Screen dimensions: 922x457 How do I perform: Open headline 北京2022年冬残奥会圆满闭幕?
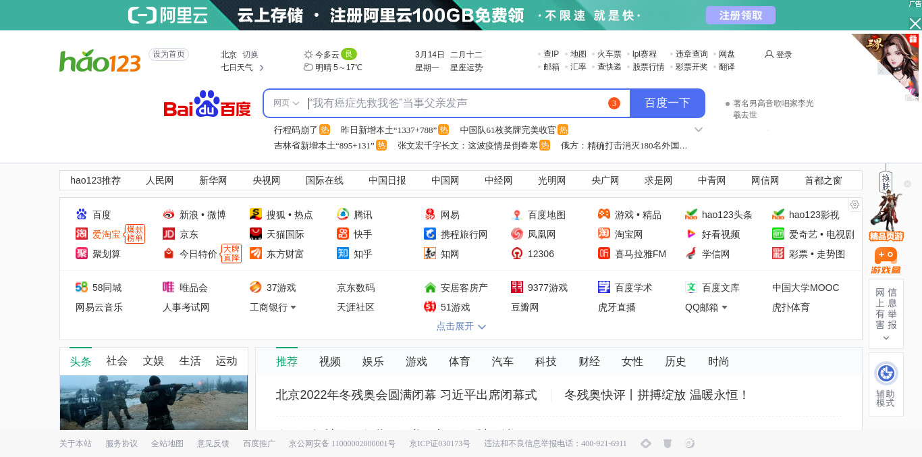point(406,395)
